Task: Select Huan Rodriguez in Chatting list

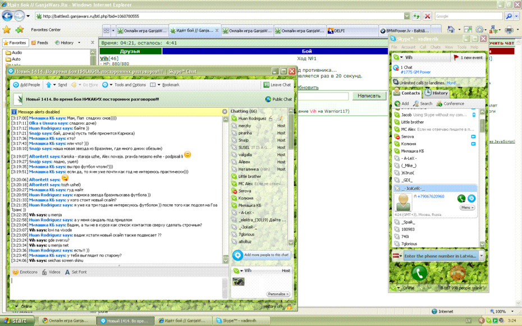Action: [253, 118]
